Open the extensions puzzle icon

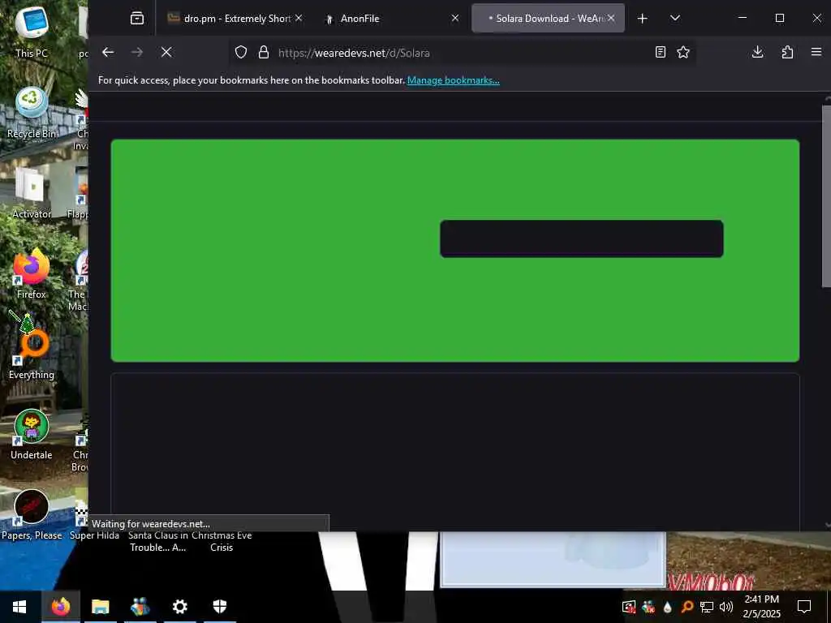(x=787, y=53)
